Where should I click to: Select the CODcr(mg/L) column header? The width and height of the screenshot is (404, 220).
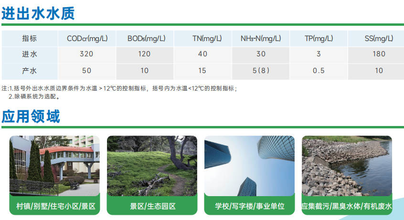87,38
